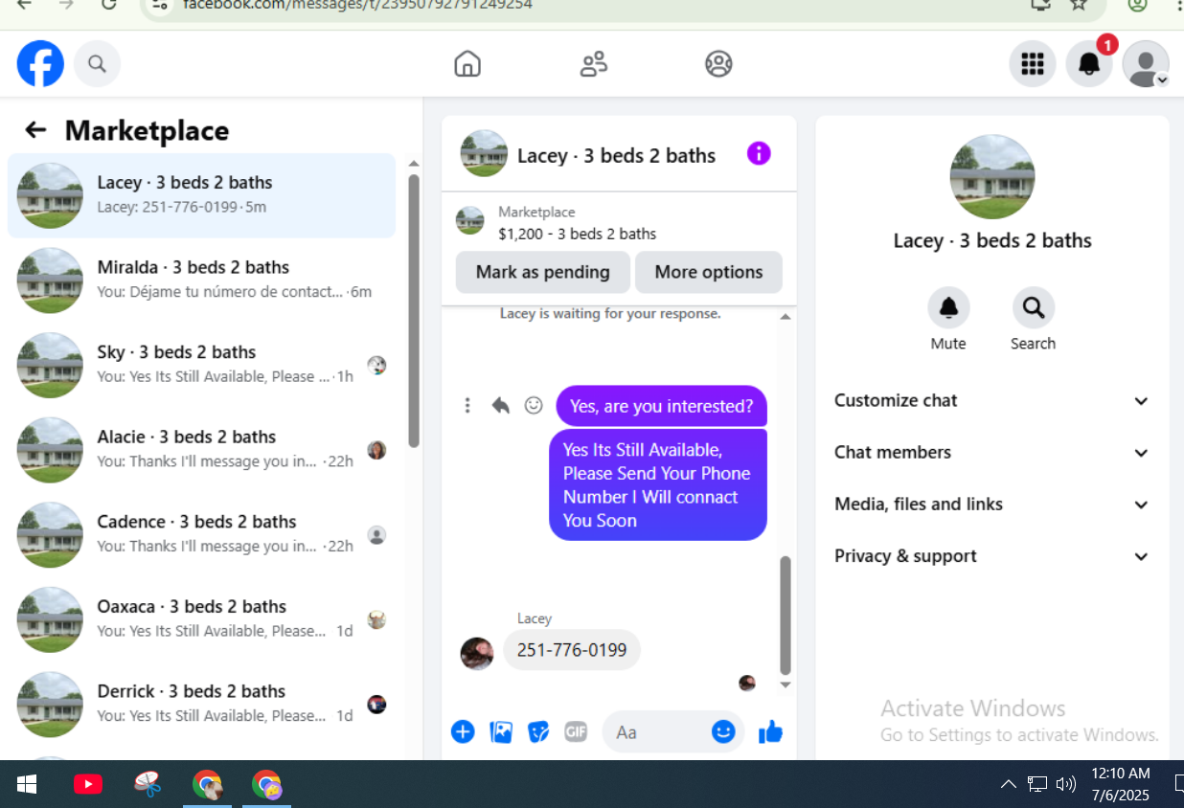Click the 251-776-0199 message bubble
Screen dimensions: 1184x808
click(x=572, y=650)
